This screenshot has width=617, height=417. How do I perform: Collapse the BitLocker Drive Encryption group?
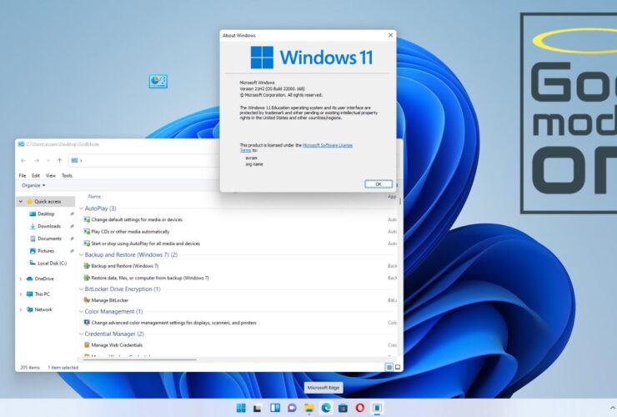coord(82,289)
